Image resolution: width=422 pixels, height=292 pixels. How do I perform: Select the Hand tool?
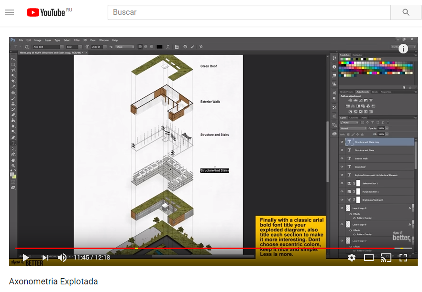coord(13,160)
